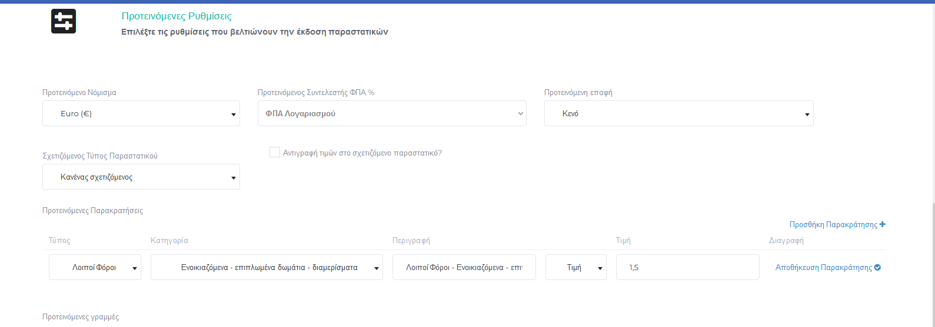Focus the Περιγραφή field with Λοιποί Φόροι text
This screenshot has width=935, height=327.
pyautogui.click(x=464, y=267)
